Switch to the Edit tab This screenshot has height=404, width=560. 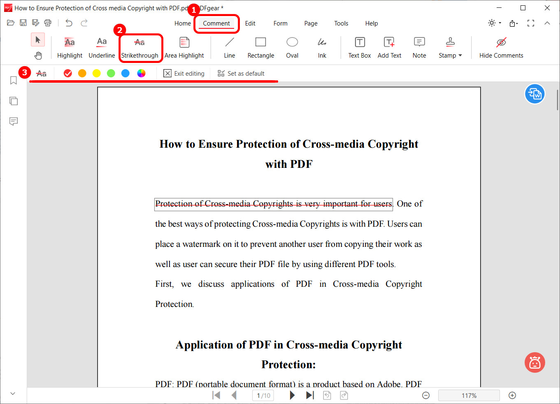tap(250, 23)
